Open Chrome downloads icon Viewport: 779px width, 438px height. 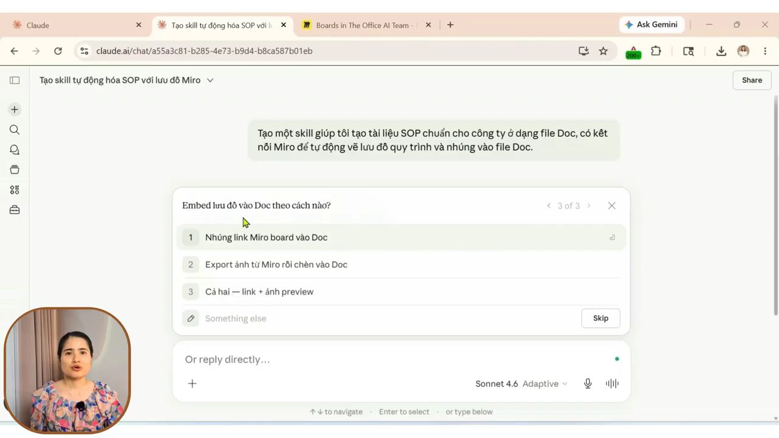(x=721, y=51)
